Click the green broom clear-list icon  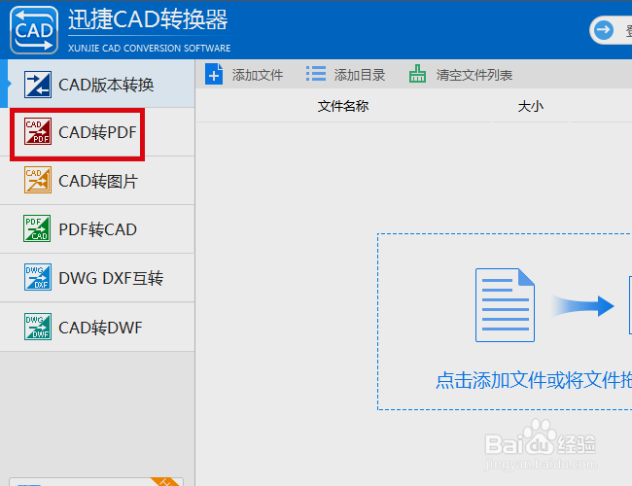point(417,74)
